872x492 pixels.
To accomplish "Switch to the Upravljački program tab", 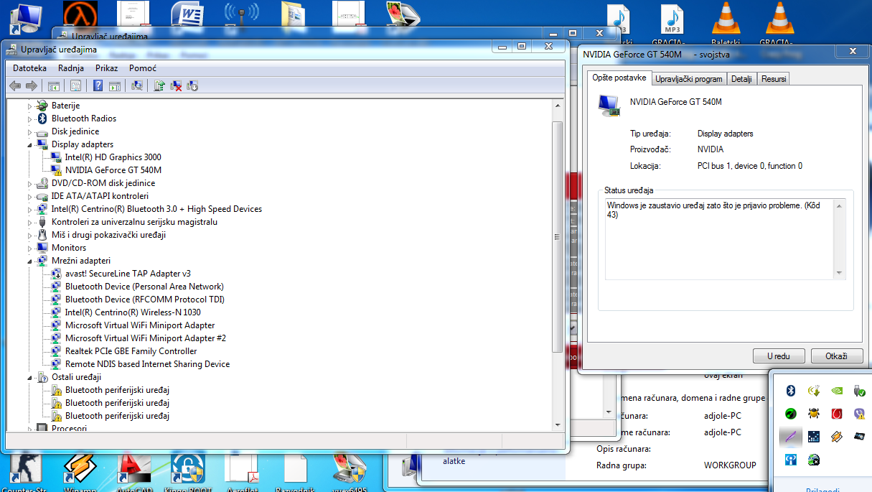I will 689,79.
